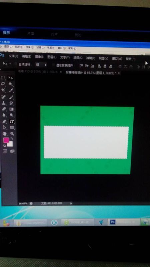Change the screen mode
The image size is (150, 267).
[x=12, y=151]
